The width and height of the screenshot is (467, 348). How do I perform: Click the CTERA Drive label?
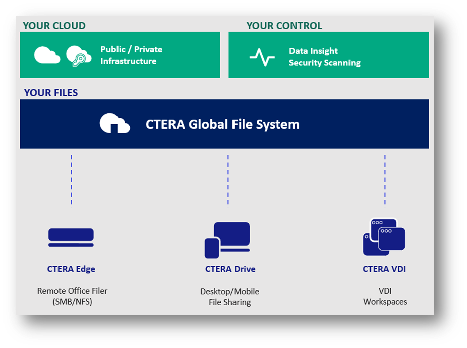(x=230, y=269)
